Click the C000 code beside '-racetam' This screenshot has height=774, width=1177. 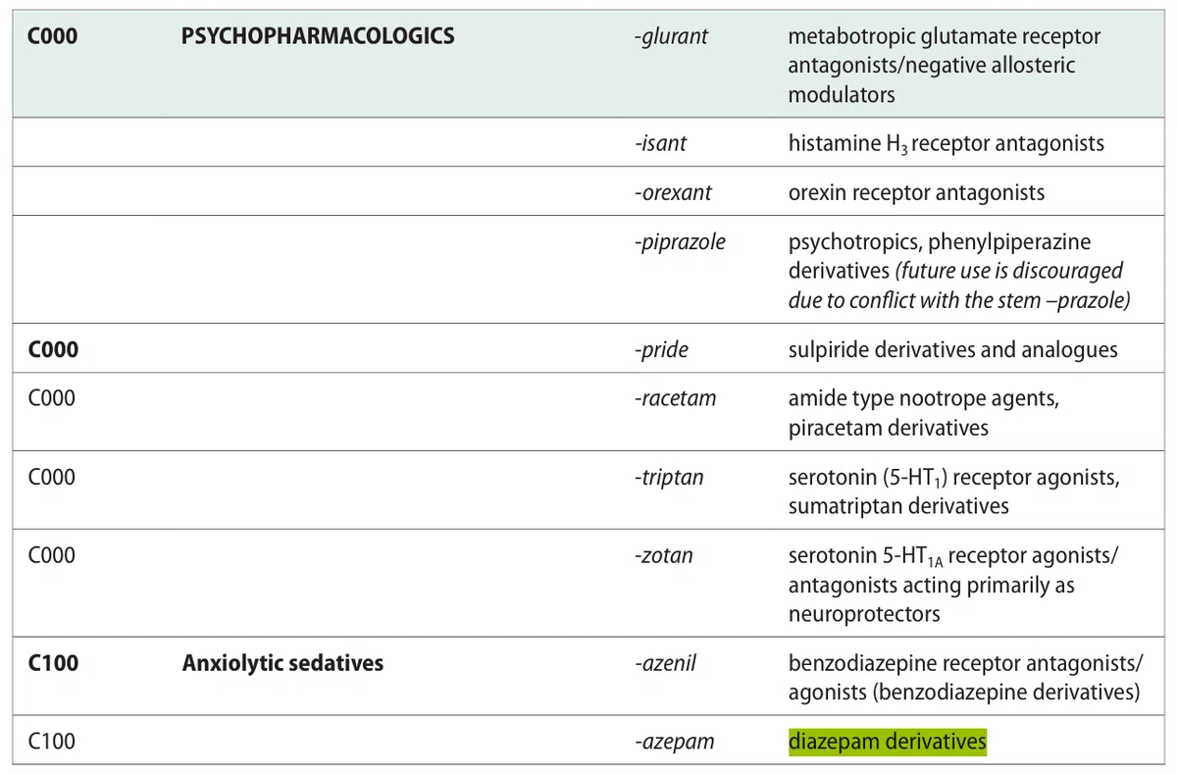[52, 398]
